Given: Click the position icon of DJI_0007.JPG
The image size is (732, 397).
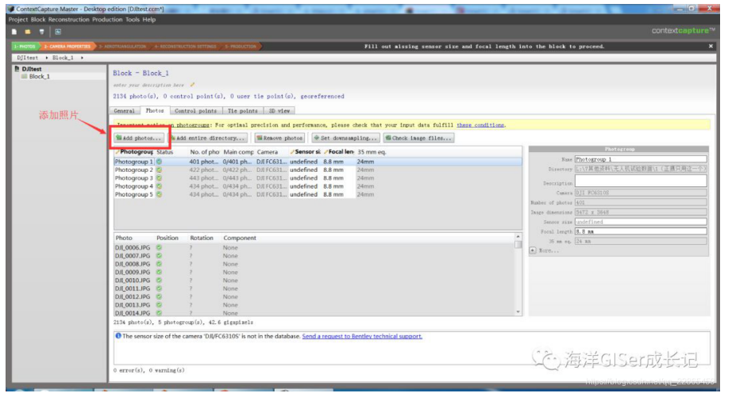Looking at the screenshot, I should pyautogui.click(x=160, y=256).
